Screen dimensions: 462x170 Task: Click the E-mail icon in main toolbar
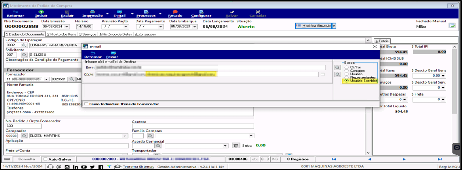click(x=119, y=12)
